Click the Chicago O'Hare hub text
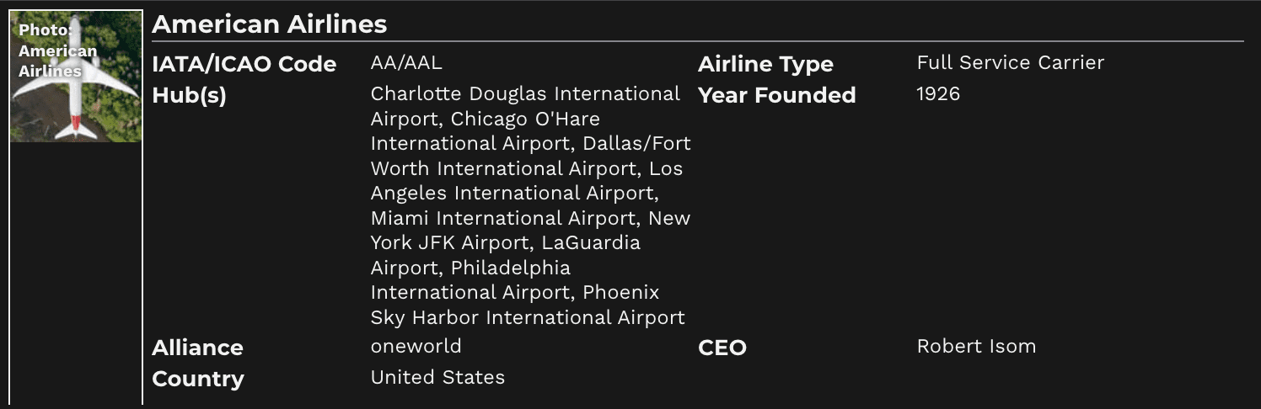This screenshot has height=409, width=1261. point(525,119)
